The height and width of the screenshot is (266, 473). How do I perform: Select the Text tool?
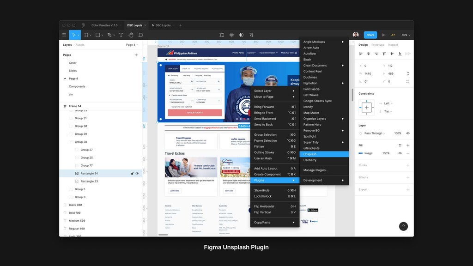[x=121, y=35]
